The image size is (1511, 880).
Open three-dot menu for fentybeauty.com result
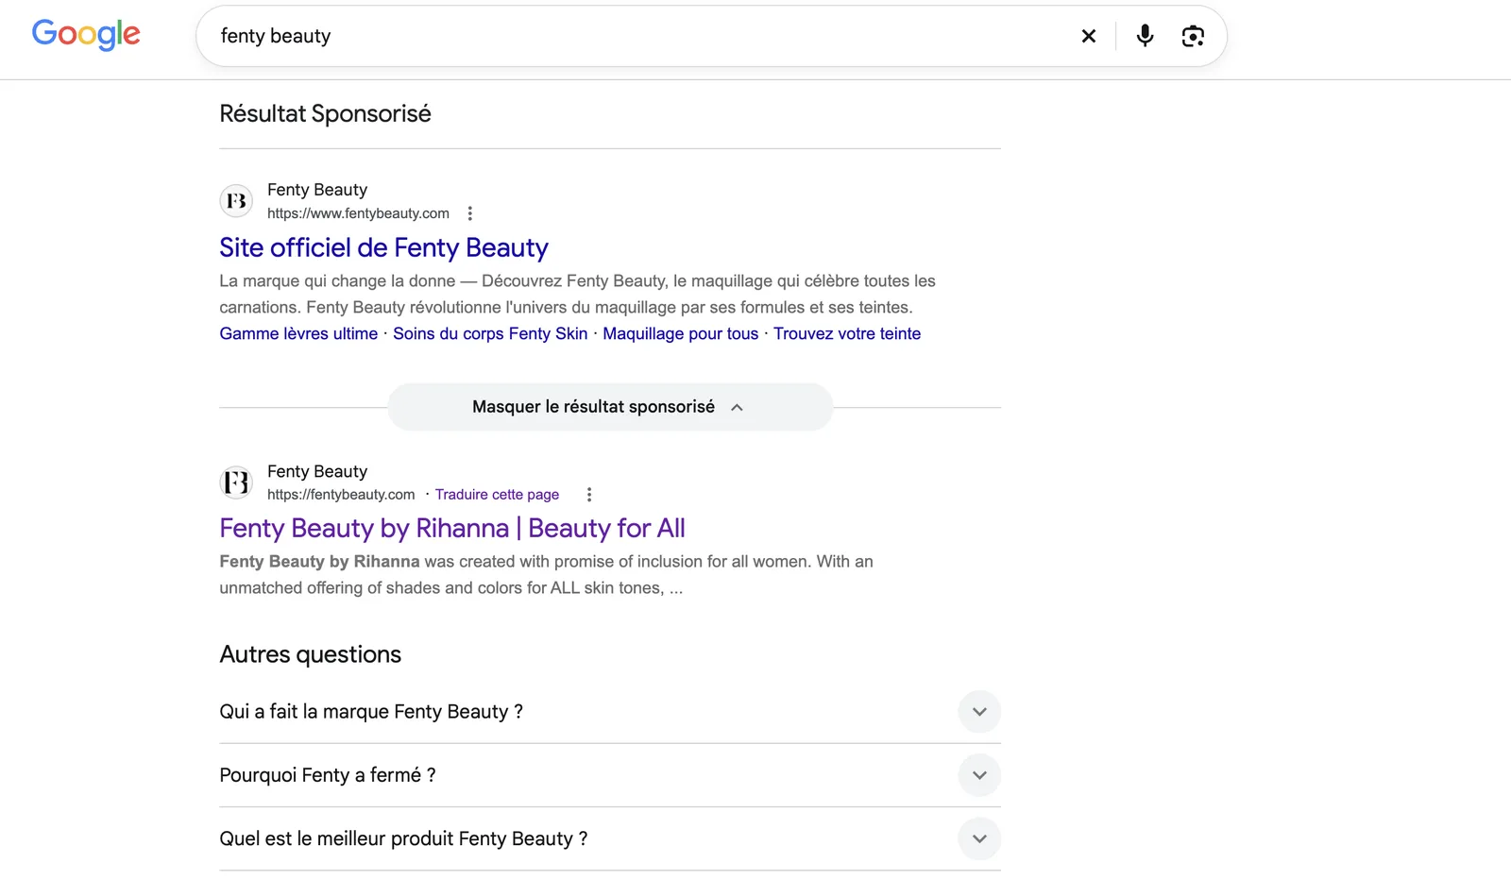click(x=589, y=495)
